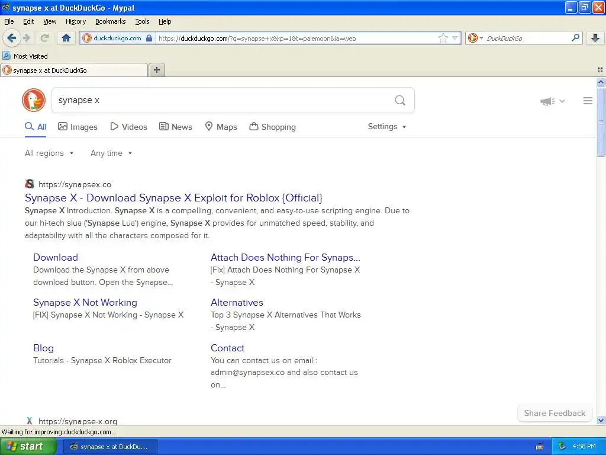Select the synapse x at DuckDuckGo tab
This screenshot has height=455, width=606.
coord(74,70)
